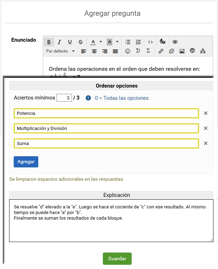The width and height of the screenshot is (218, 269).
Task: Toggle italic text formatting
Action: [x=59, y=42]
